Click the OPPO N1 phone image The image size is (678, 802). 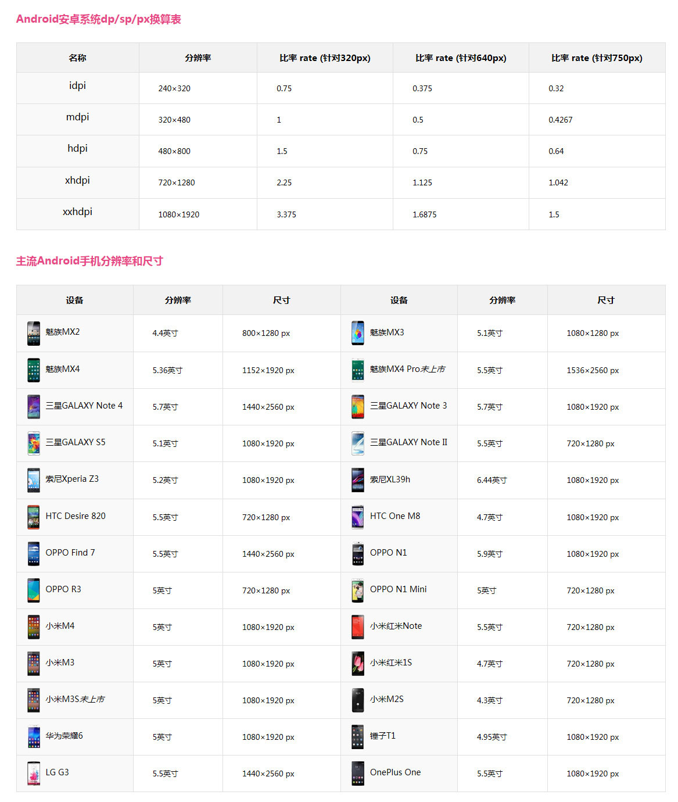pyautogui.click(x=358, y=554)
